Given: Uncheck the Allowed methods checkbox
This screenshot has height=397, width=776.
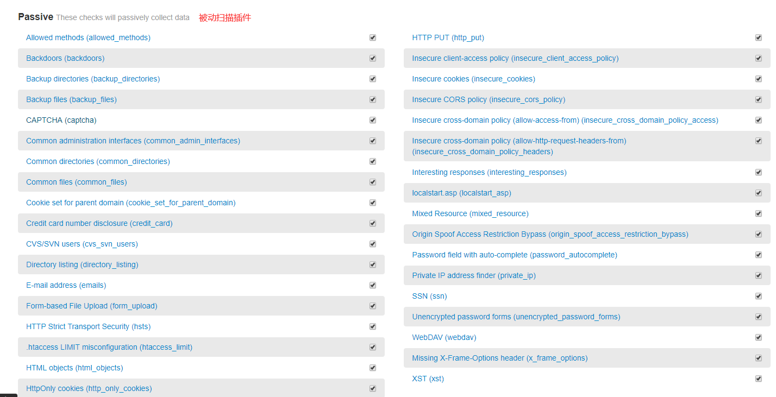Looking at the screenshot, I should tap(373, 37).
